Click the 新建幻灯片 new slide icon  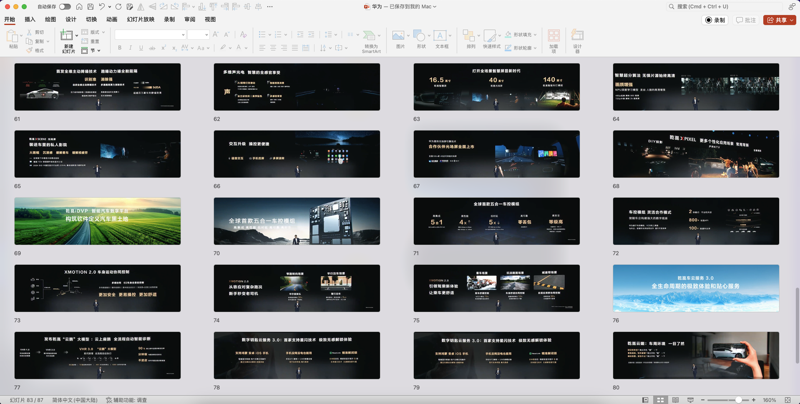[x=66, y=35]
